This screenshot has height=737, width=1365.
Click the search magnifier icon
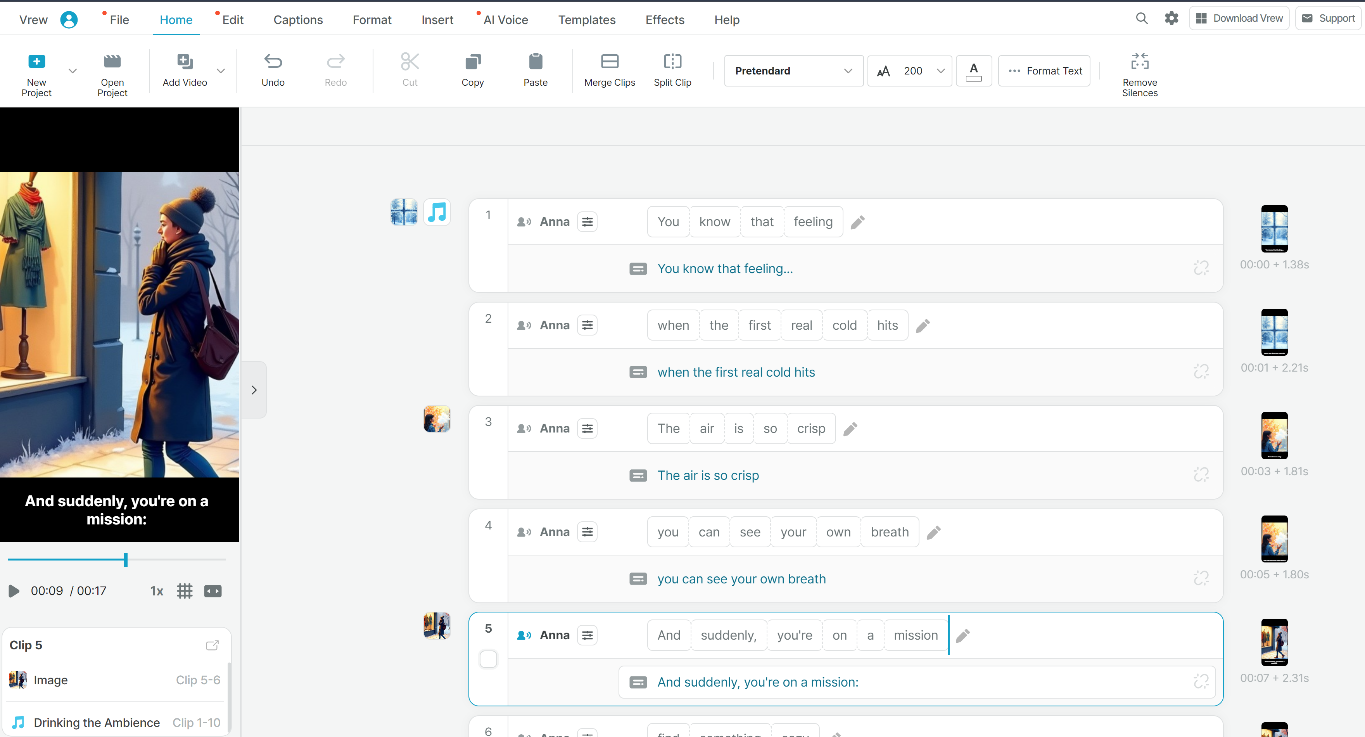1141,19
